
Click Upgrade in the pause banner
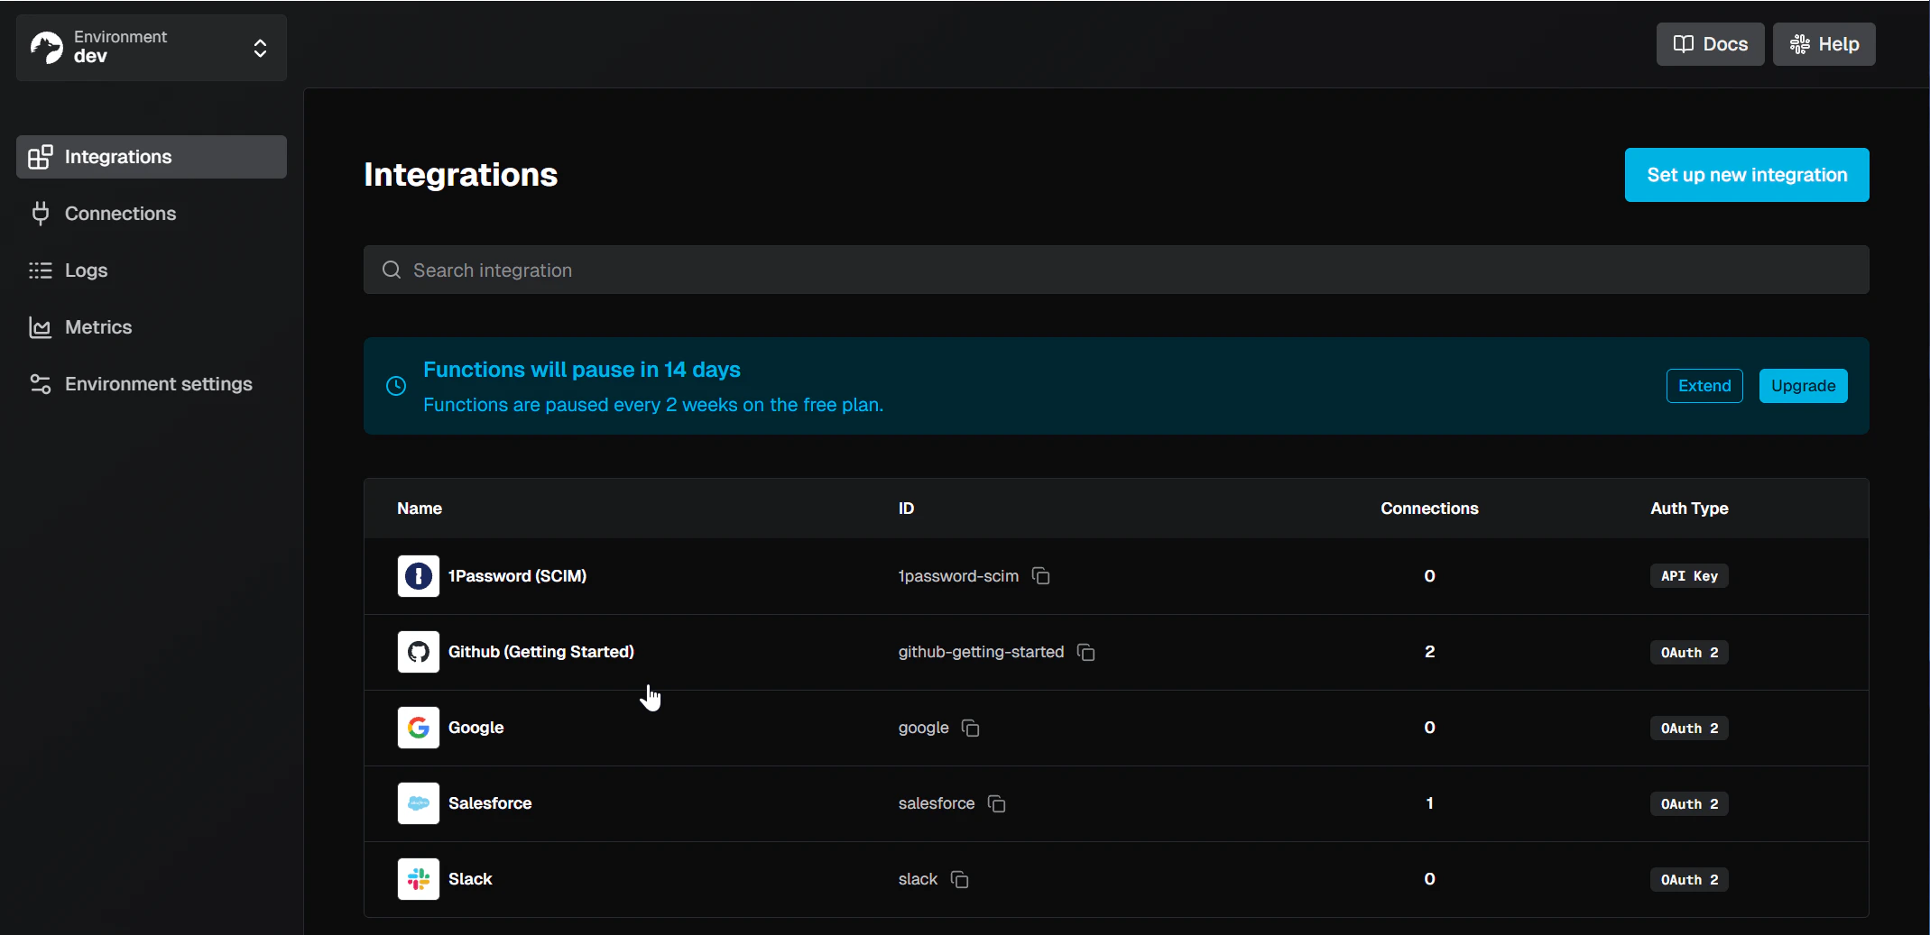coord(1803,386)
